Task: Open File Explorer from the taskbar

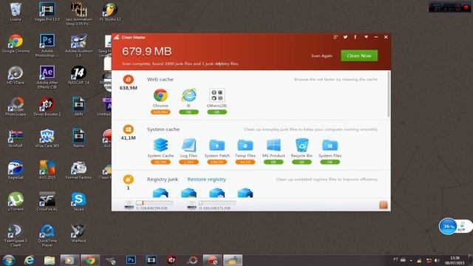Action: click(x=50, y=260)
